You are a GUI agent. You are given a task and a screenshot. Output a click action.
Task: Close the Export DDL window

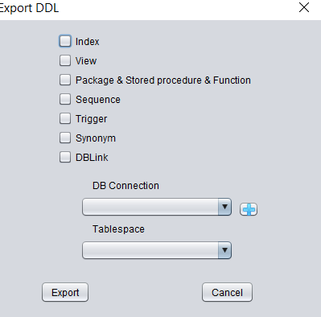304,7
